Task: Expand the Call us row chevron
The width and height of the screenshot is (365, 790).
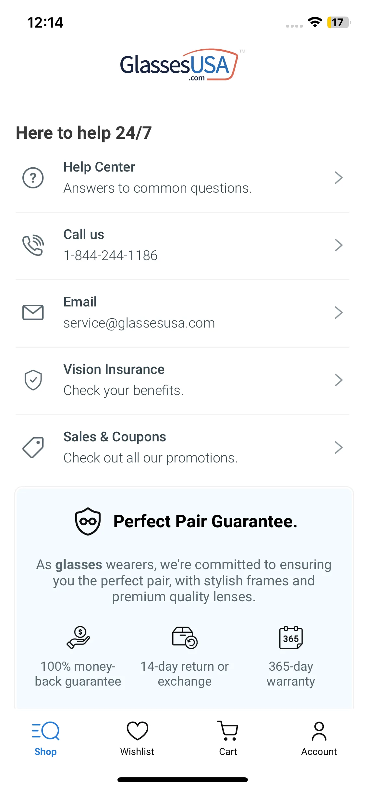Action: [x=338, y=245]
